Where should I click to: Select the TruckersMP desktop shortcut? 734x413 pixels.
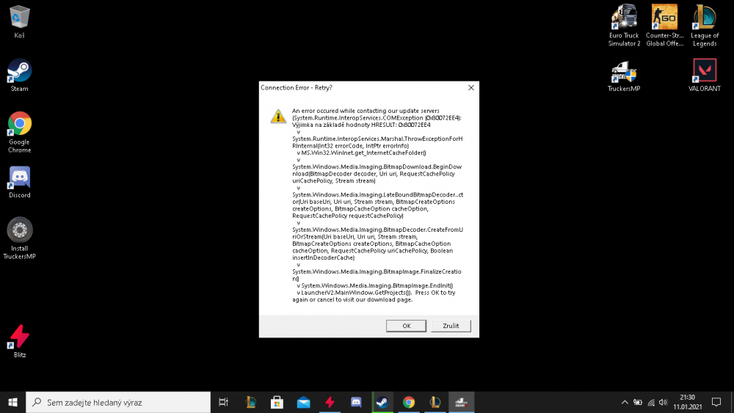coord(624,76)
